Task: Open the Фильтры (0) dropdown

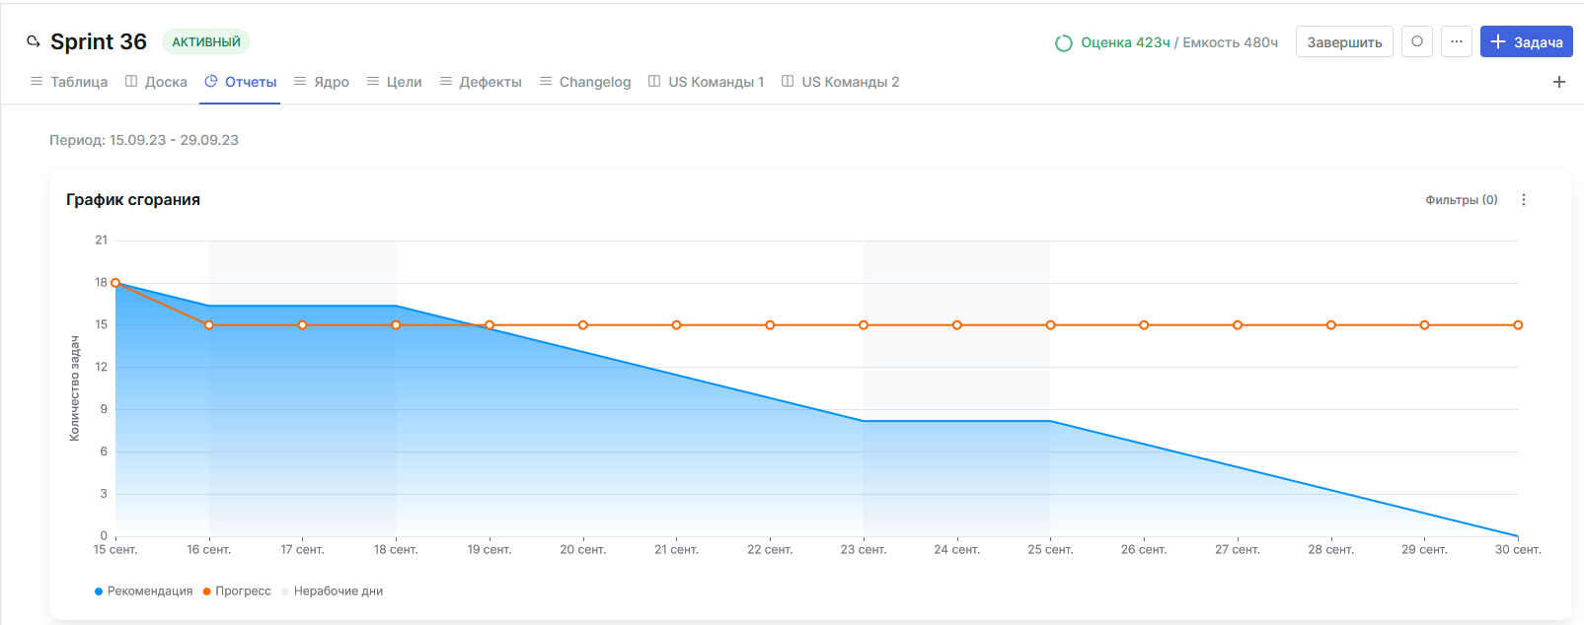Action: (x=1461, y=200)
